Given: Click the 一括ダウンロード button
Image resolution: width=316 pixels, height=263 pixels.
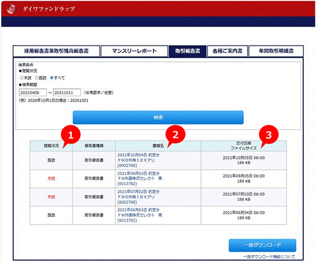Looking at the screenshot, I should [x=263, y=245].
